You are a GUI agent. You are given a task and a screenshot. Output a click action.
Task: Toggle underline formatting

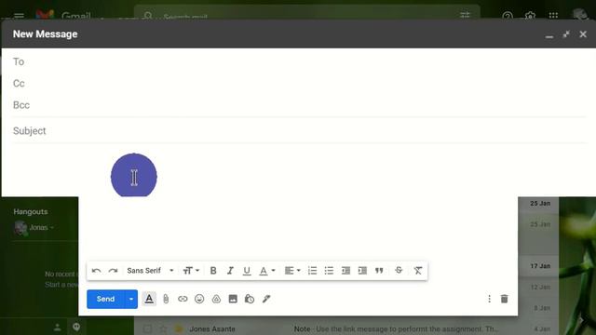[x=247, y=271]
